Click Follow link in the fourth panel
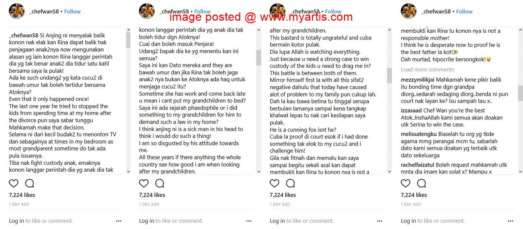 [464, 12]
